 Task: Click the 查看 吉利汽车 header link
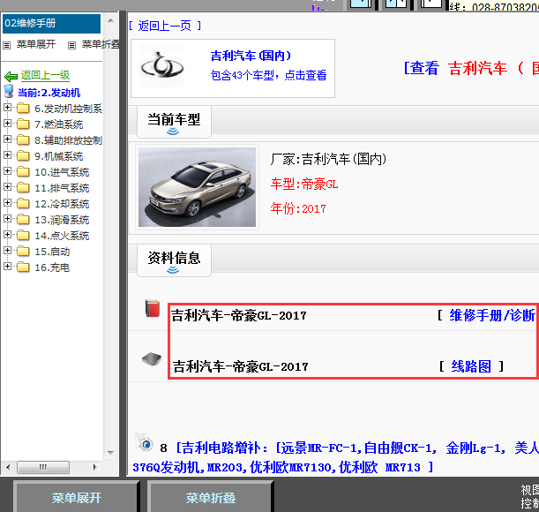(471, 68)
